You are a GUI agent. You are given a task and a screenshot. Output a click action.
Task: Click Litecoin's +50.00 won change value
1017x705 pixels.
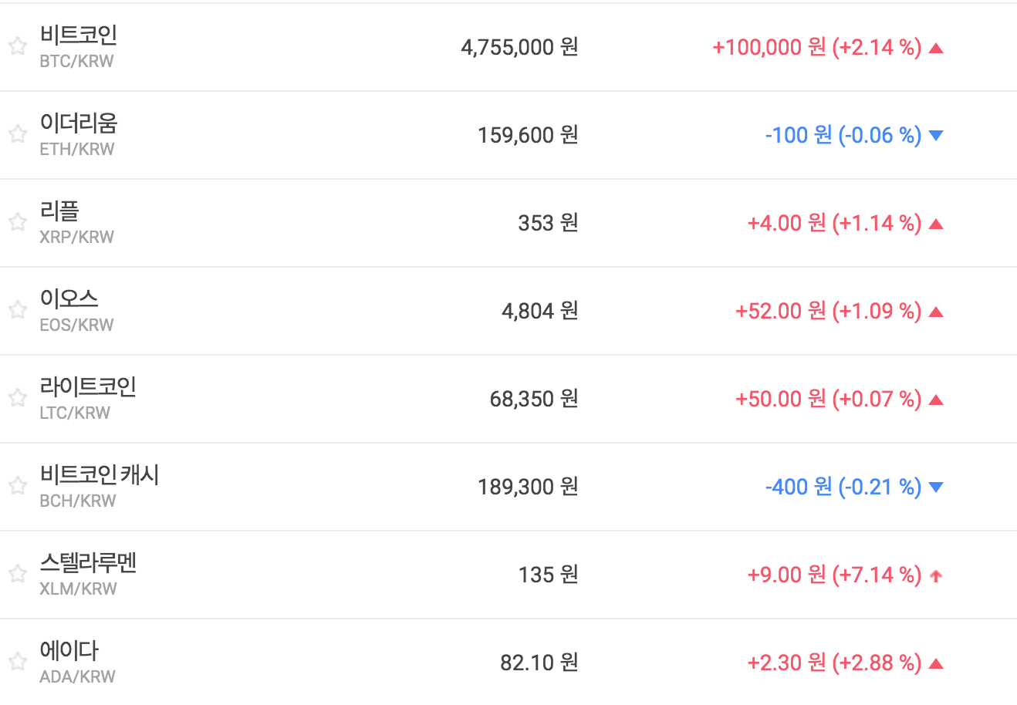point(780,399)
